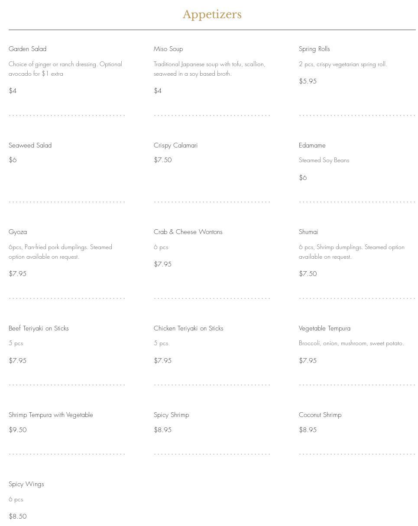
Task: Choose Beef Teriyaki on Sticks
Action: (39, 328)
